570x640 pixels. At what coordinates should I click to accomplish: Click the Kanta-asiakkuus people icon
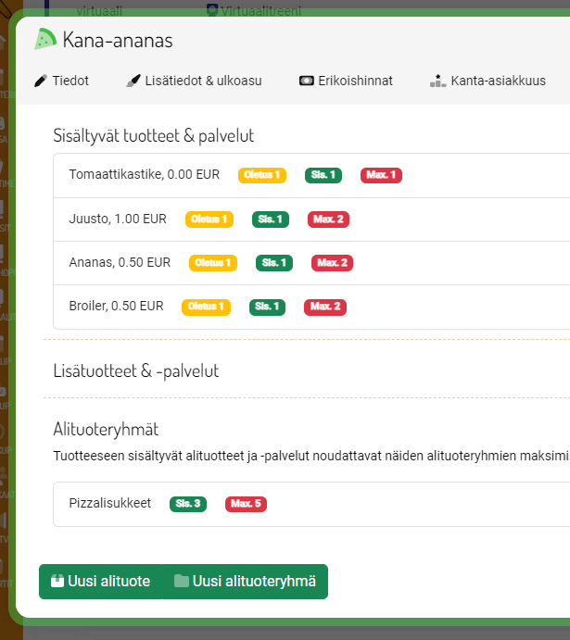437,82
